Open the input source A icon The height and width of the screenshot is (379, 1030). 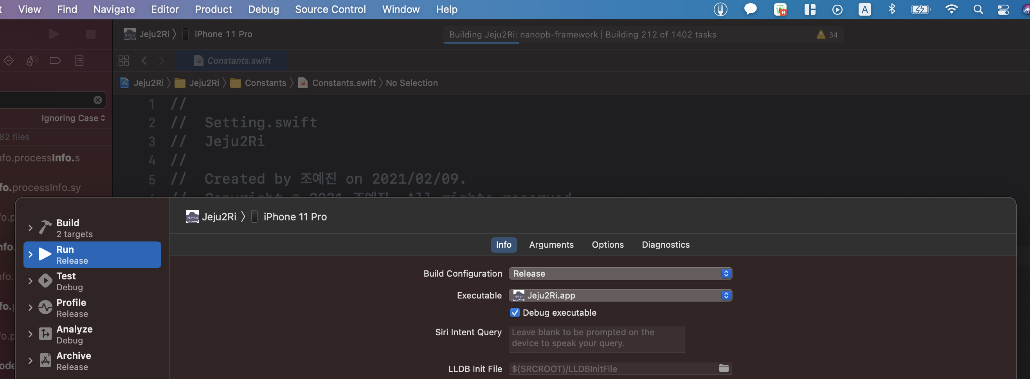tap(864, 10)
